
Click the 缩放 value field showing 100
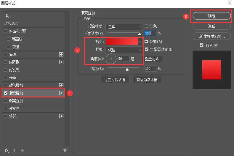point(150,69)
